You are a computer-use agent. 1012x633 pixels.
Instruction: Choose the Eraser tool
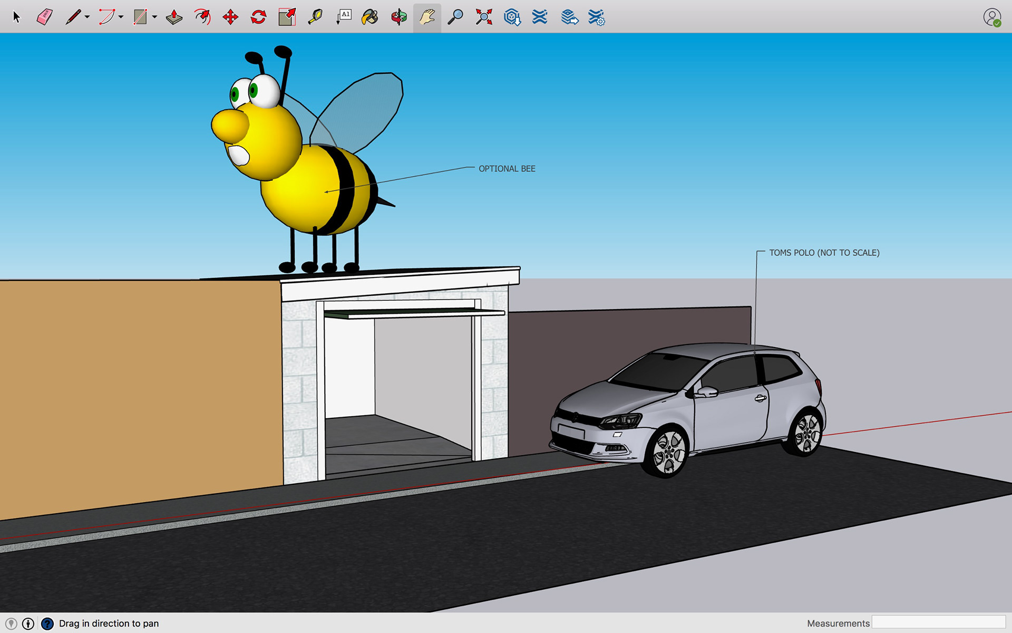45,17
